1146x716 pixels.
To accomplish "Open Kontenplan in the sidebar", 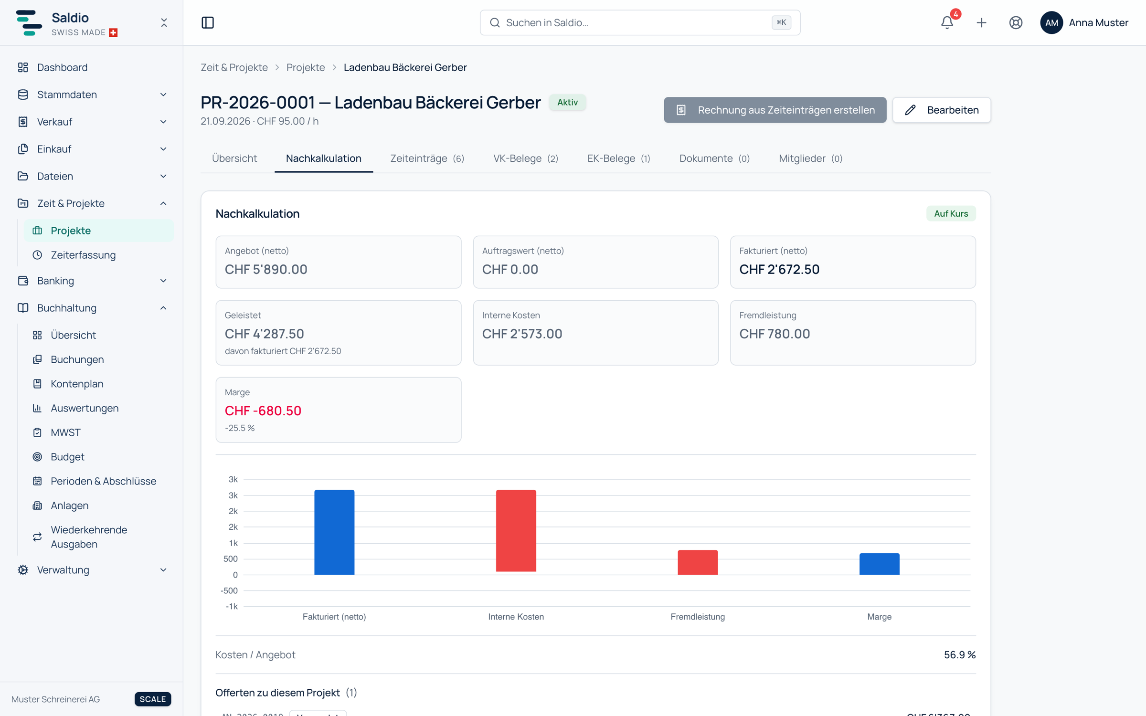I will point(98,384).
